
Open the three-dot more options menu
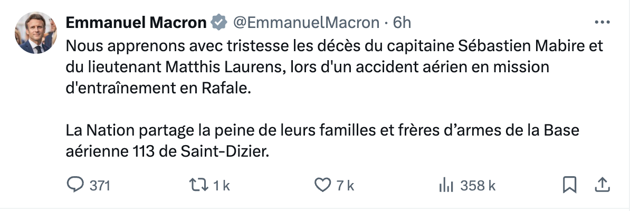pyautogui.click(x=602, y=23)
